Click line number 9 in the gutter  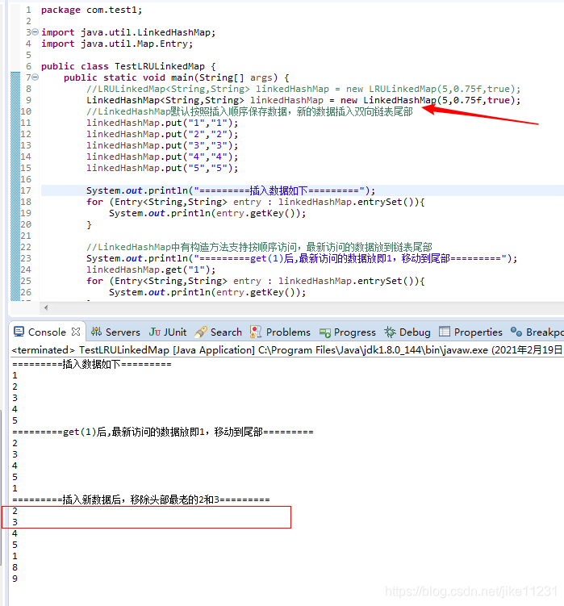coord(28,100)
